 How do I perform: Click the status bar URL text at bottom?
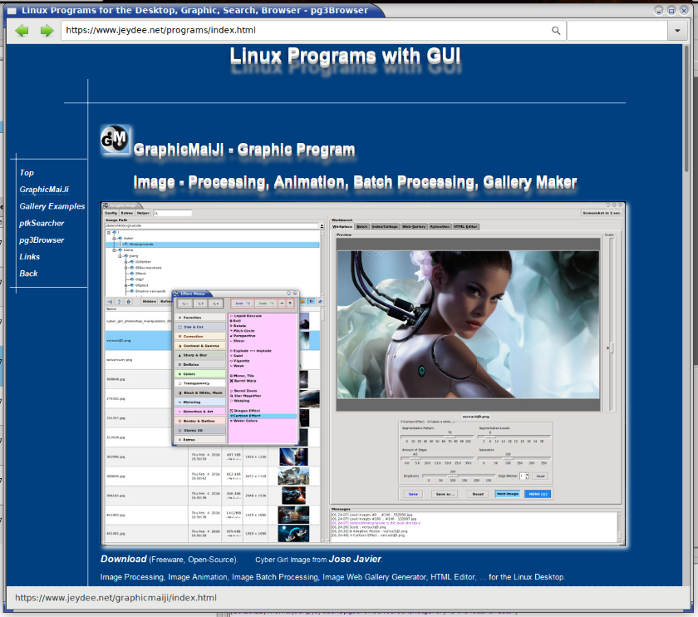click(x=116, y=598)
